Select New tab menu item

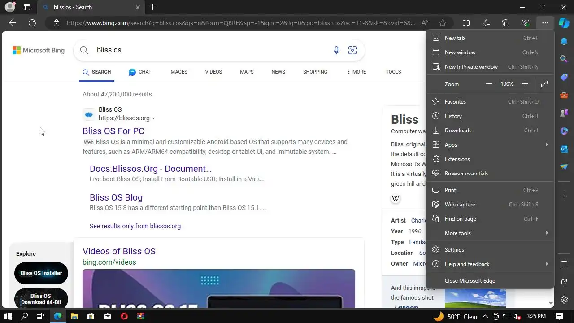490,38
